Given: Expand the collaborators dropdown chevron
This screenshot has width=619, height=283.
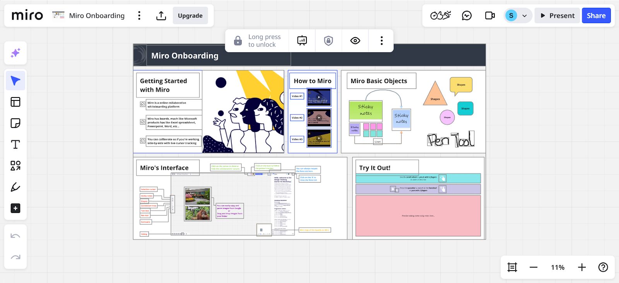Looking at the screenshot, I should point(525,16).
